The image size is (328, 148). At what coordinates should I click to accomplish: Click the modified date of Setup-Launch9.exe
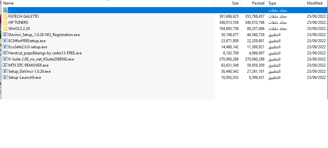[317, 78]
